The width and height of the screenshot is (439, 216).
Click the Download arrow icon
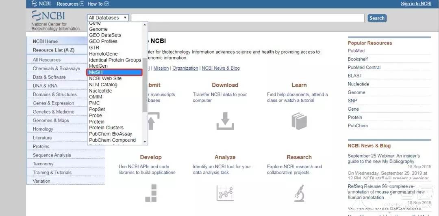coord(225,121)
